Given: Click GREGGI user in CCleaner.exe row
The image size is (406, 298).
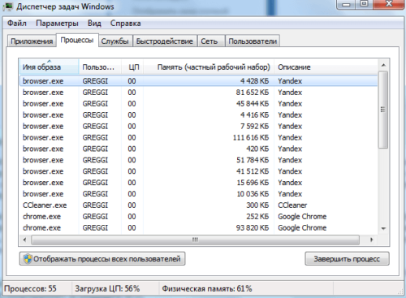Looking at the screenshot, I should 95,205.
